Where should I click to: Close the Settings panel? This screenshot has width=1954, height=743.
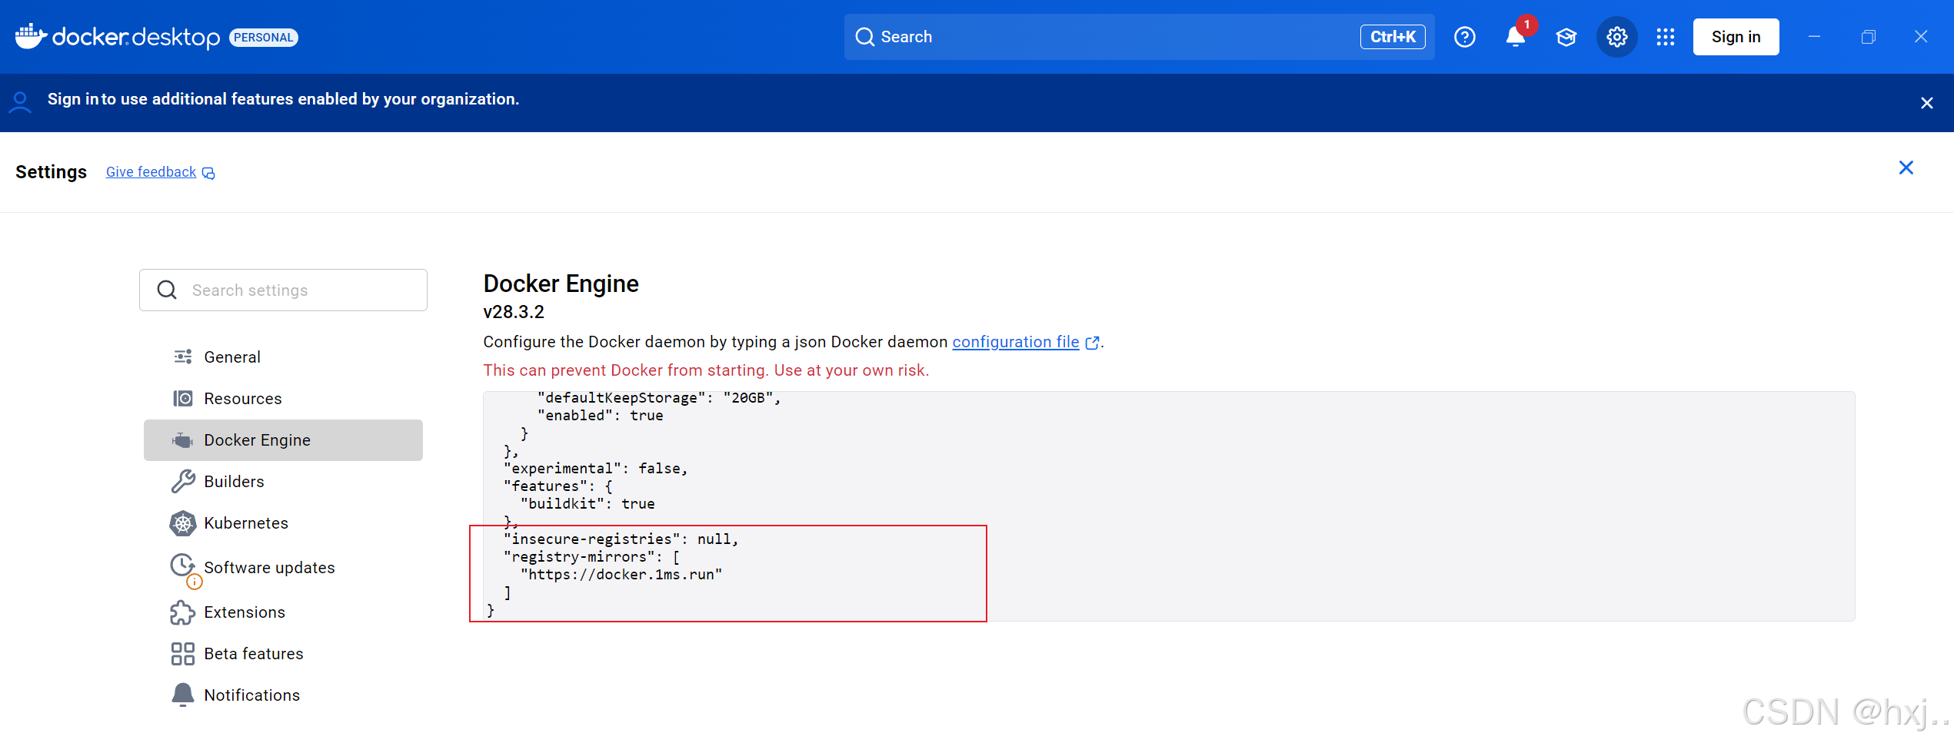pyautogui.click(x=1906, y=168)
